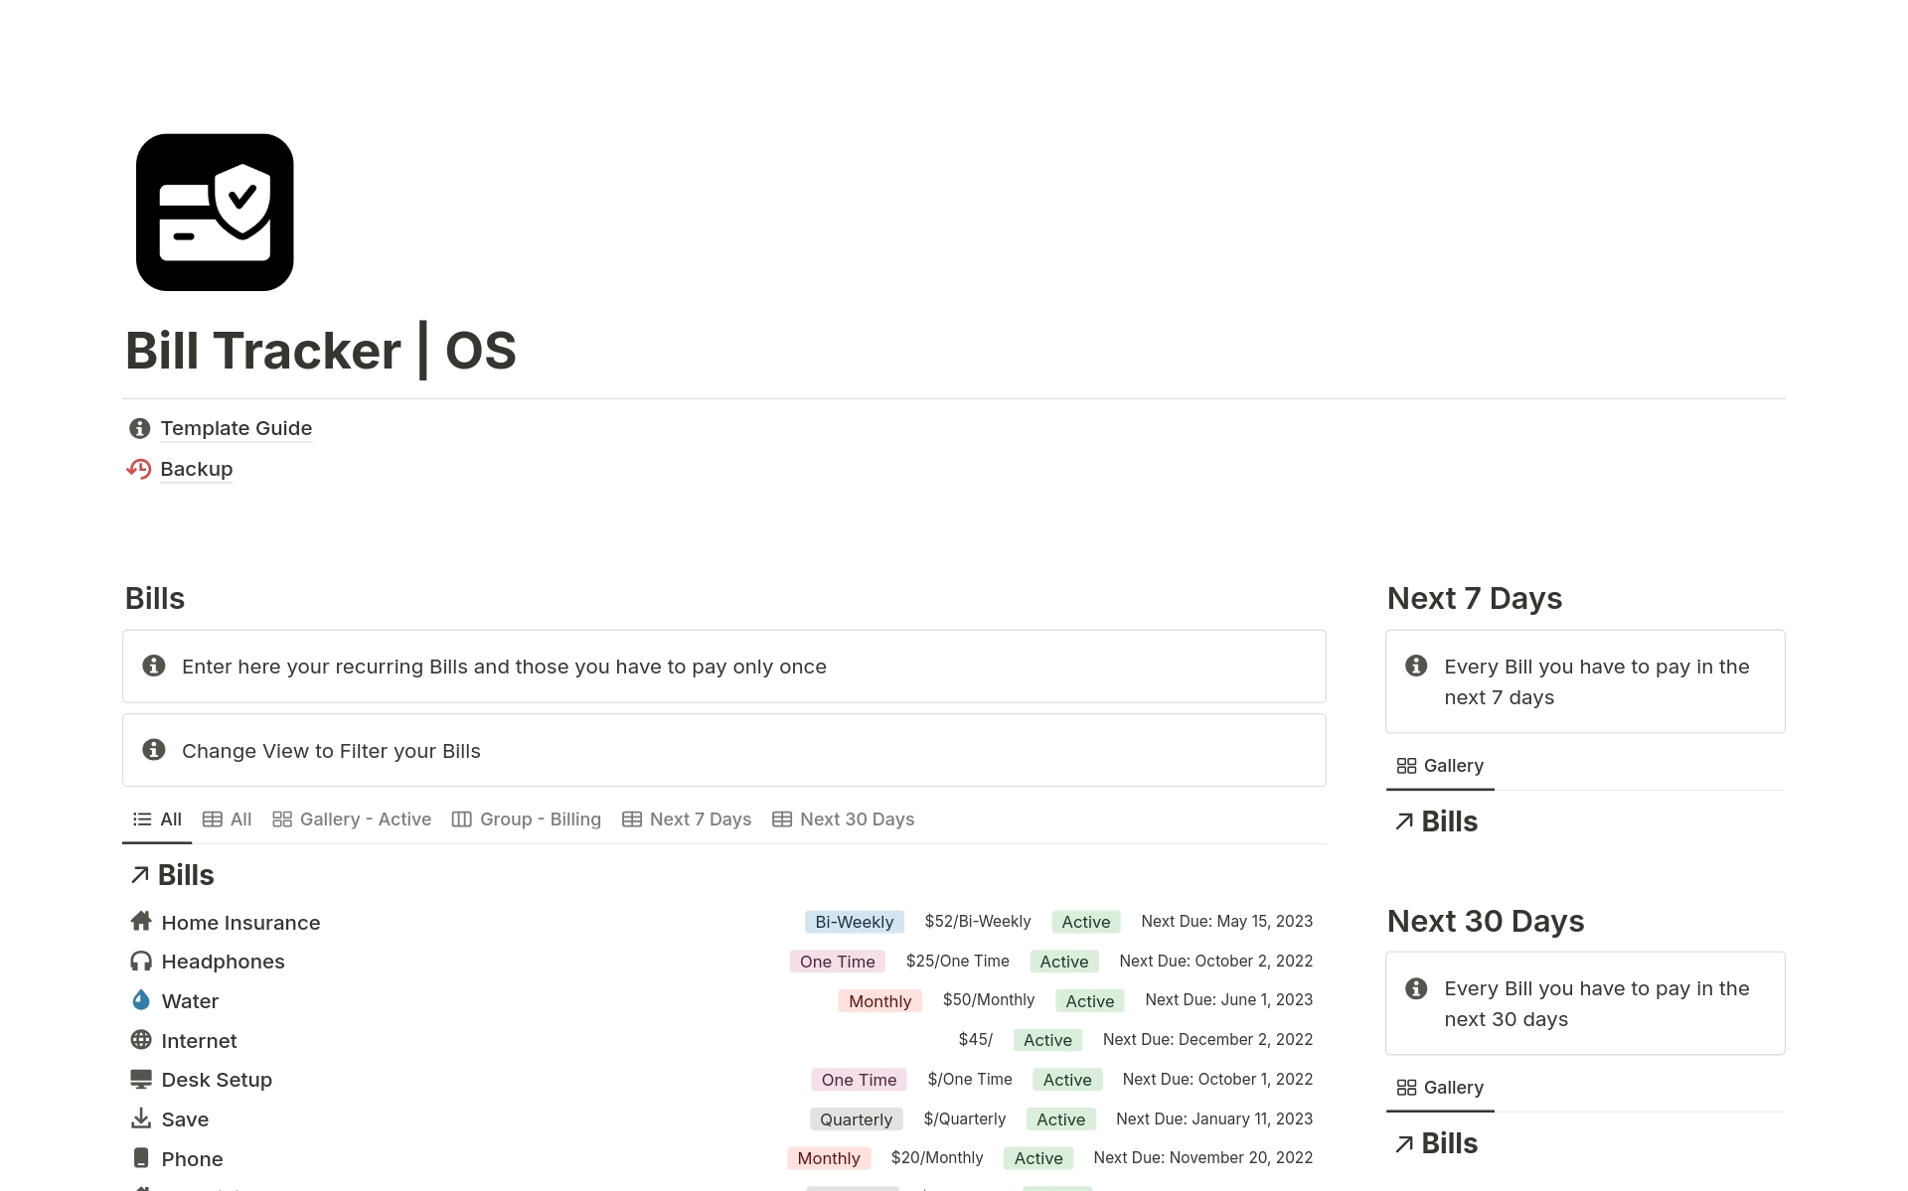The width and height of the screenshot is (1908, 1191).
Task: Click Next Due: January 11, 2023 text
Action: (1214, 1119)
